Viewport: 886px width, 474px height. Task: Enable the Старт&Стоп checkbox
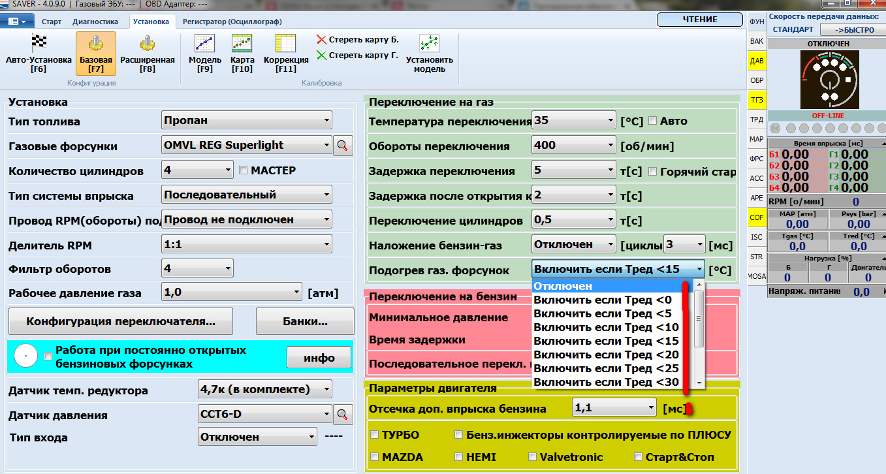click(638, 457)
